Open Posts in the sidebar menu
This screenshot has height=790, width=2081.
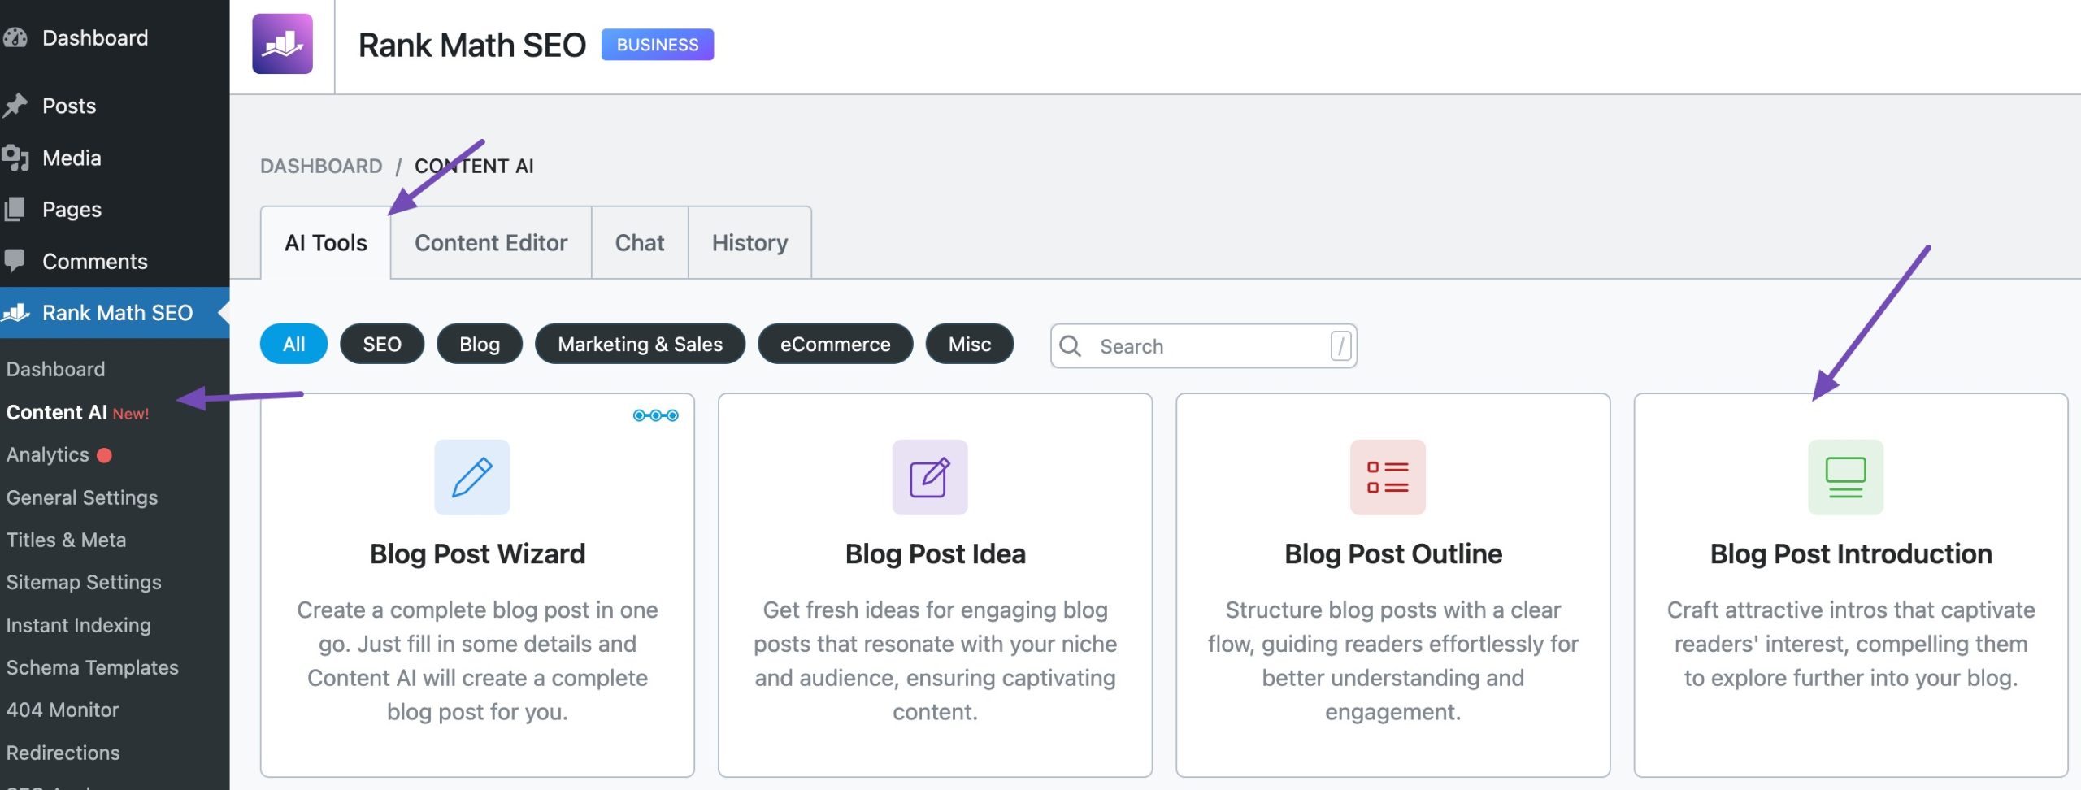pos(69,106)
